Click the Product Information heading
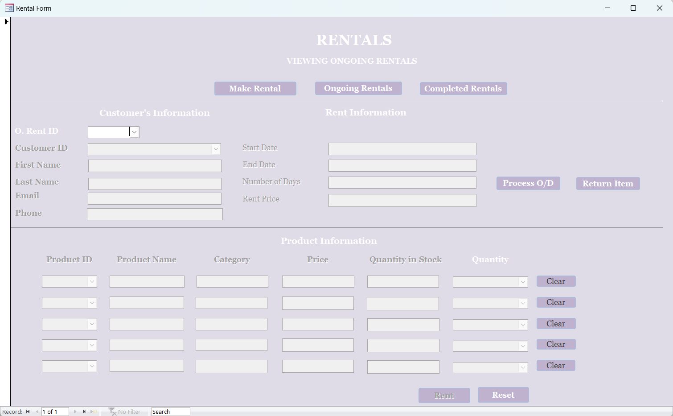 [329, 241]
